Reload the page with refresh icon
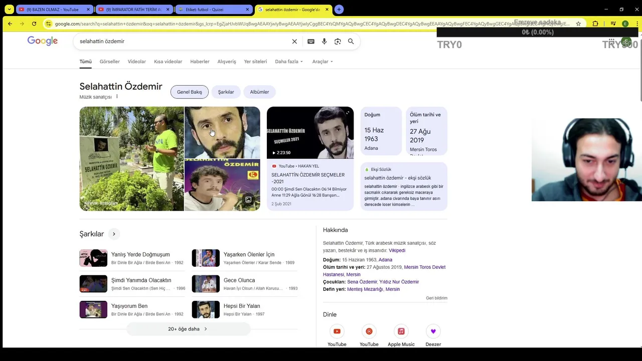 coord(34,24)
